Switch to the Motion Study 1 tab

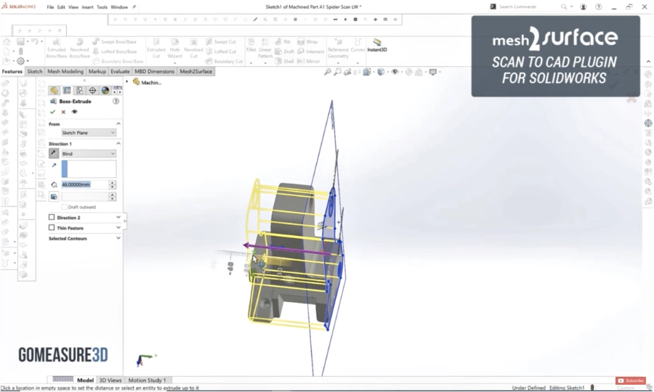[147, 380]
